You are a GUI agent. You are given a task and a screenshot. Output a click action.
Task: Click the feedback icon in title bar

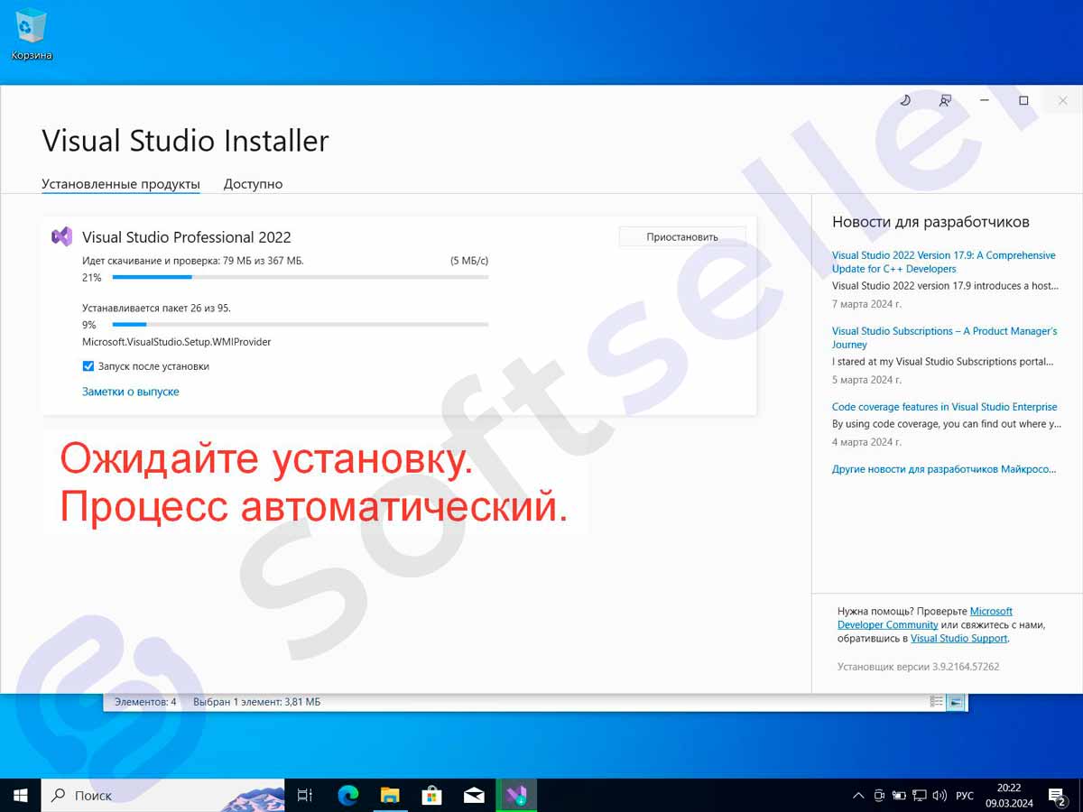[x=945, y=101]
